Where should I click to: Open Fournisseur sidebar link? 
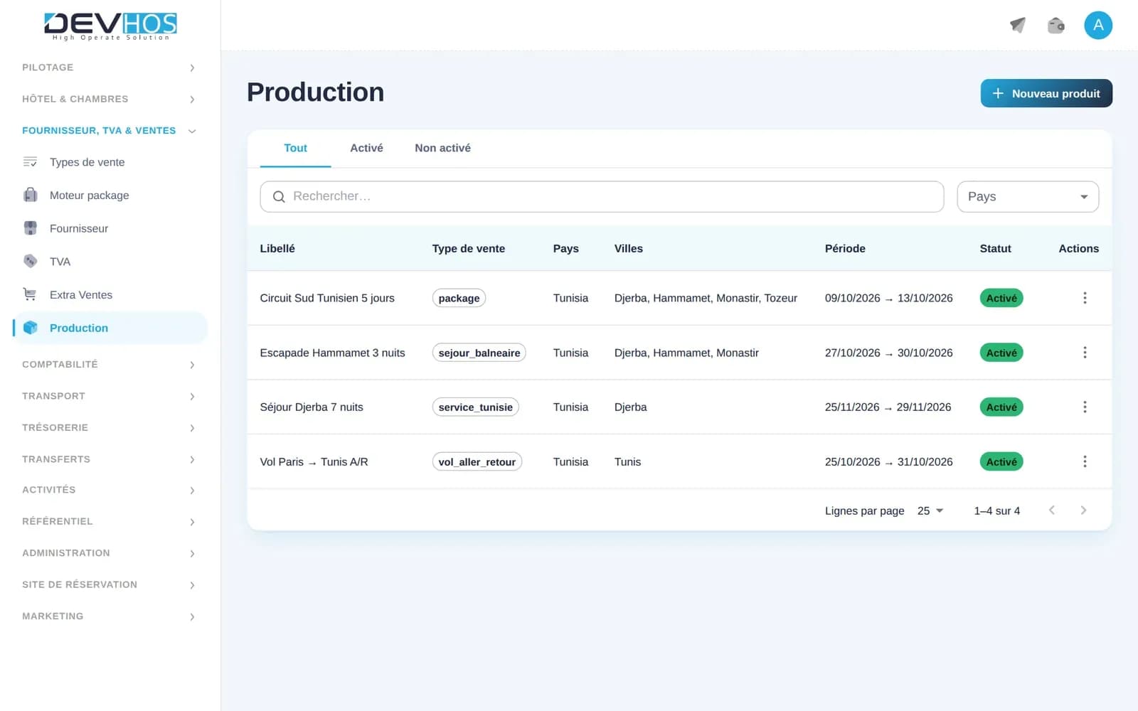coord(110,228)
